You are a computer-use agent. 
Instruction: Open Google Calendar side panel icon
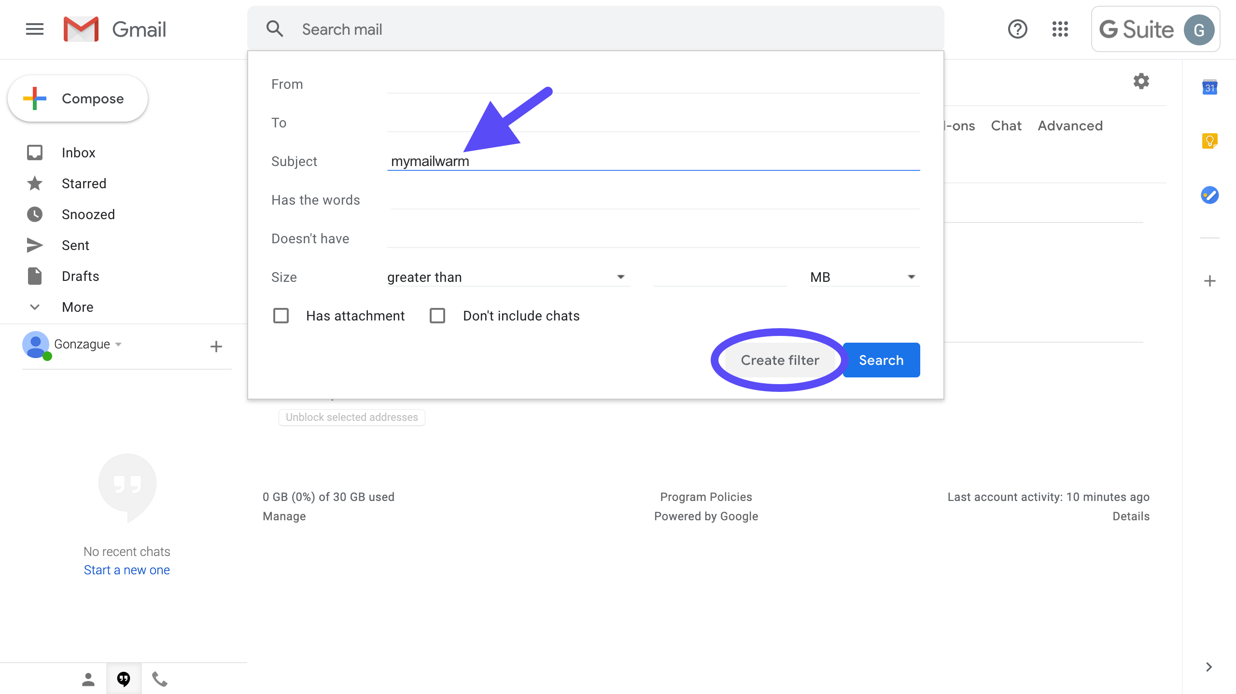[x=1209, y=87]
